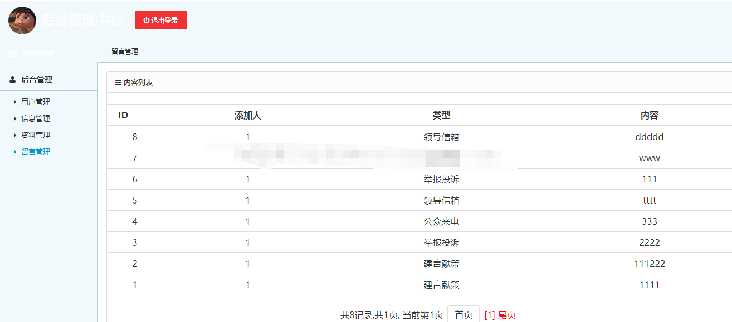Select the 1111 content cell
This screenshot has height=322, width=732.
click(650, 285)
